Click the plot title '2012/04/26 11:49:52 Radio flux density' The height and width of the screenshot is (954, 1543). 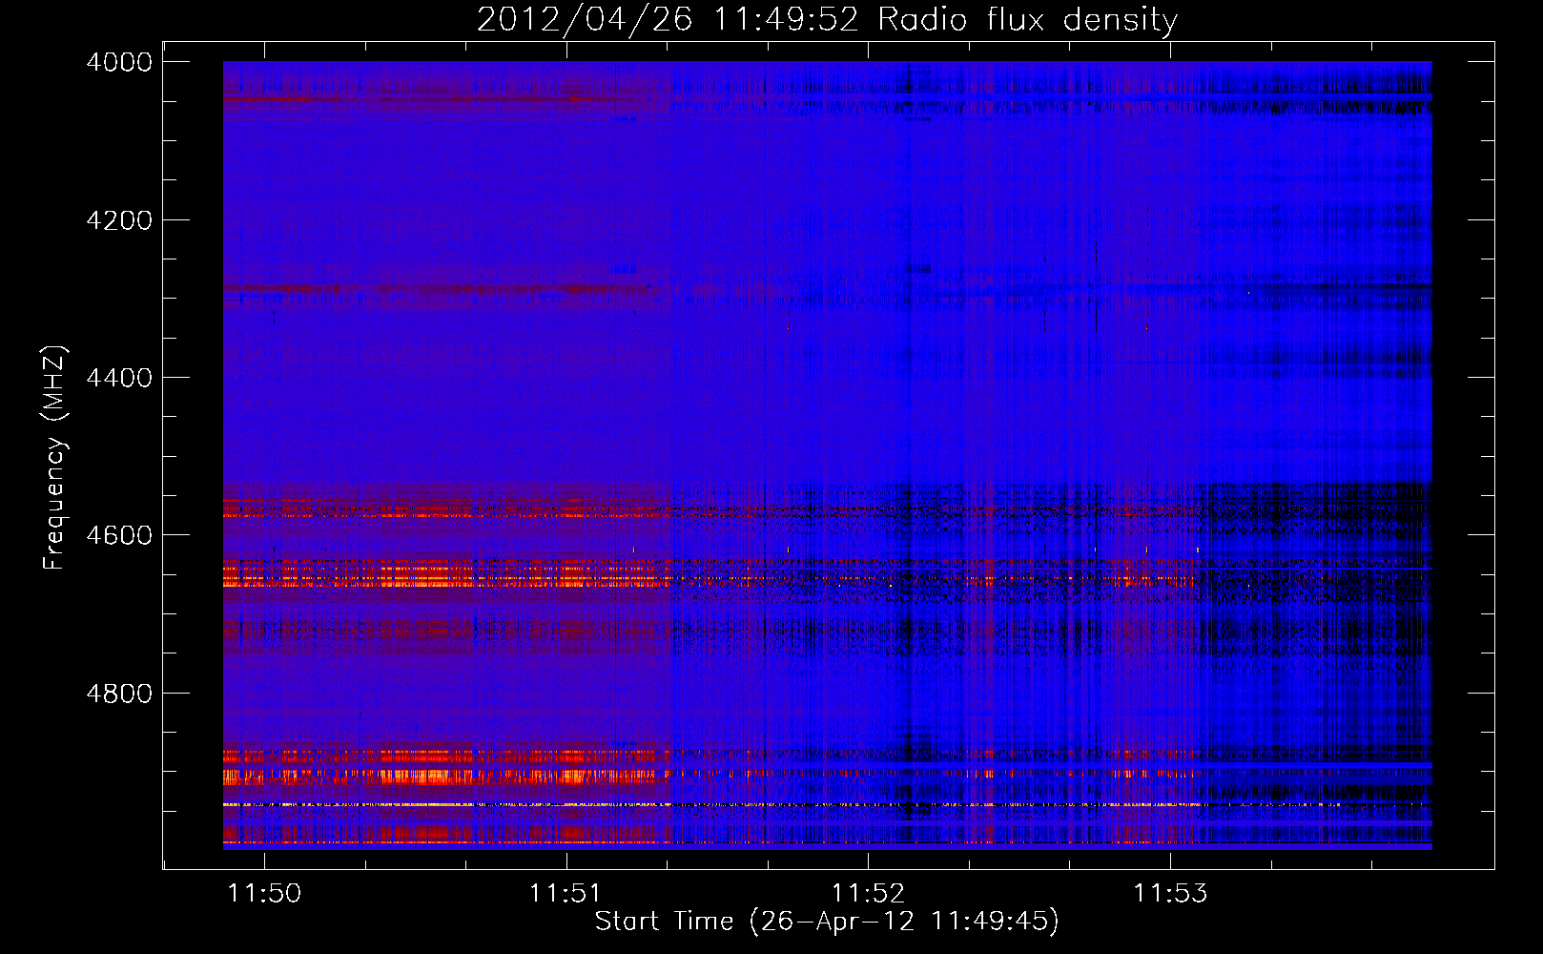tap(827, 19)
